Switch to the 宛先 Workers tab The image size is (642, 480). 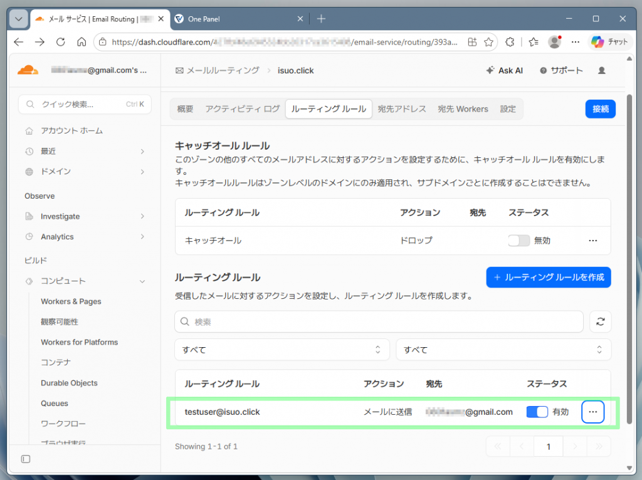tap(463, 109)
